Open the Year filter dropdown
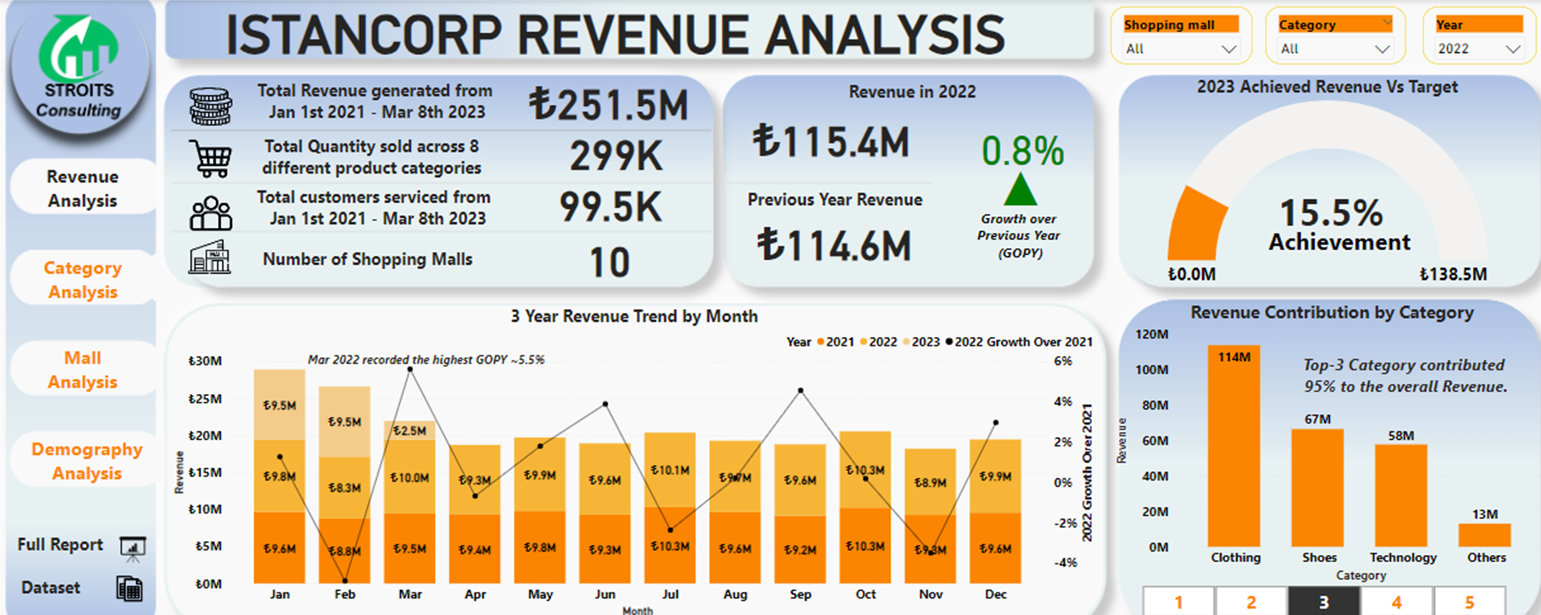The image size is (1541, 615). pos(1513,49)
